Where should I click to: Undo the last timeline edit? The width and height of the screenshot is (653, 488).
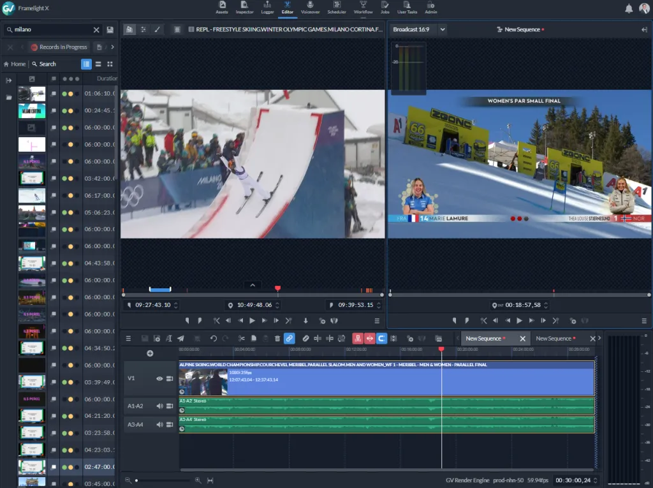[x=214, y=339]
